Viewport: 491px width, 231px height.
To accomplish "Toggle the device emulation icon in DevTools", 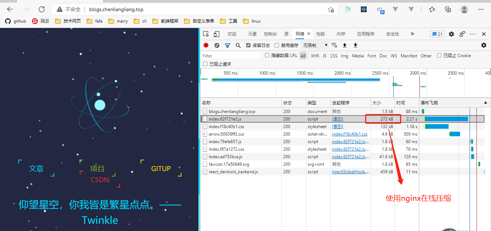I will point(216,34).
